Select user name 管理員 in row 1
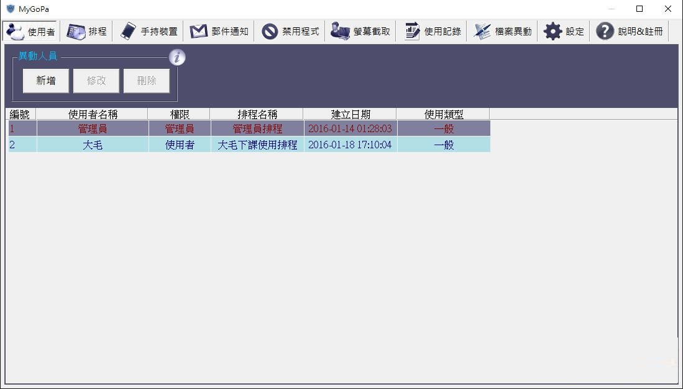Screen dimensions: 683x389 tap(93, 128)
